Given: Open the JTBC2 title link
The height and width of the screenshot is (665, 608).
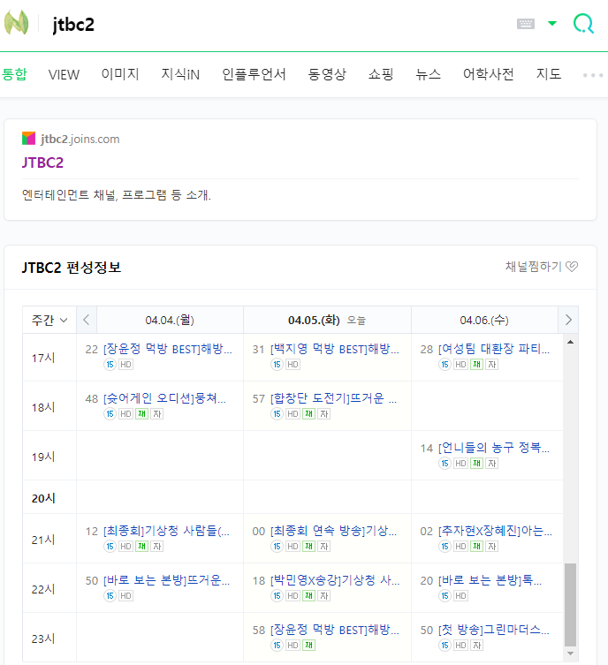Looking at the screenshot, I should click(42, 162).
